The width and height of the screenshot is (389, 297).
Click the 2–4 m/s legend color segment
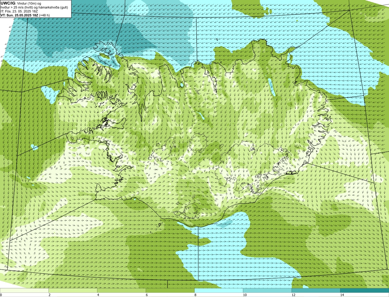(73, 290)
